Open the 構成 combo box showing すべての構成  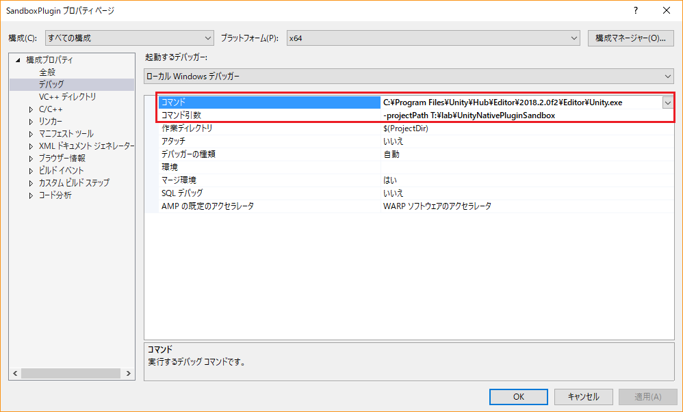129,38
